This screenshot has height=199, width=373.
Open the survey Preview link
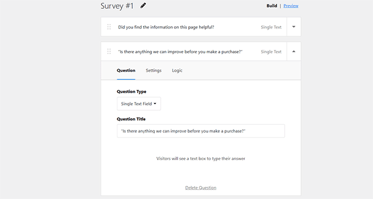(291, 5)
